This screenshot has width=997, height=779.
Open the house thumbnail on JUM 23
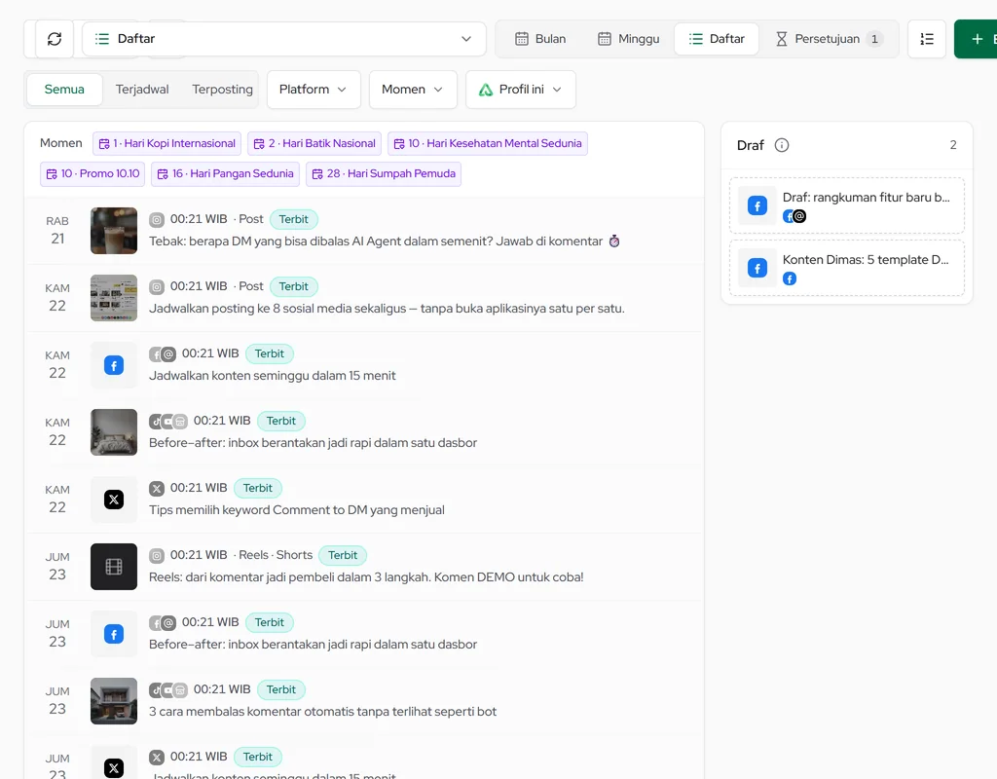(x=114, y=701)
